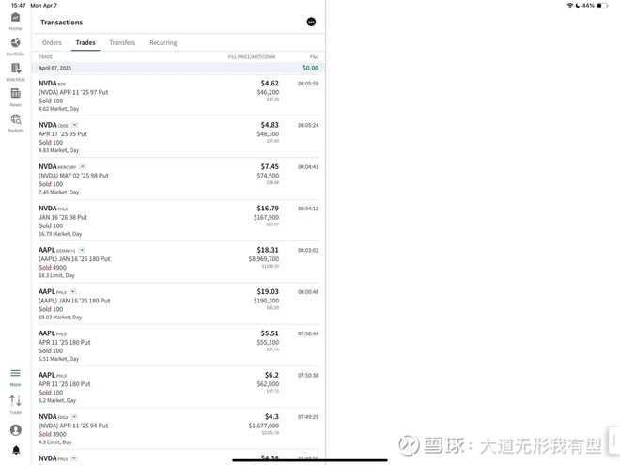Switch to the Orders tab
This screenshot has width=620, height=465.
point(52,42)
